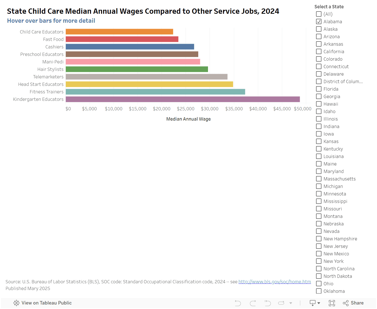Screen dimensions: 377x309
Task: Click the Refresh data icon
Action: 281,303
